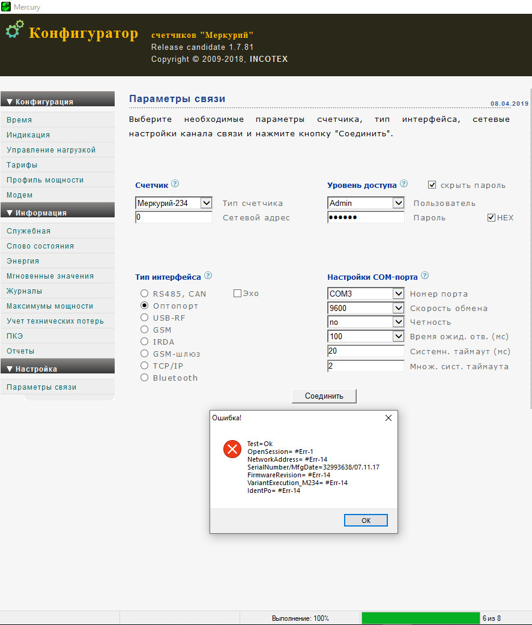Select the GSM radio button
This screenshot has height=625, width=532.
(144, 329)
